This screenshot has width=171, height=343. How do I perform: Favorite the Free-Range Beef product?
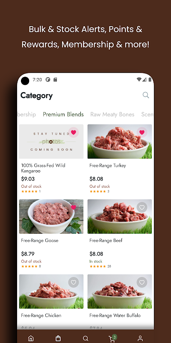pos(142,208)
